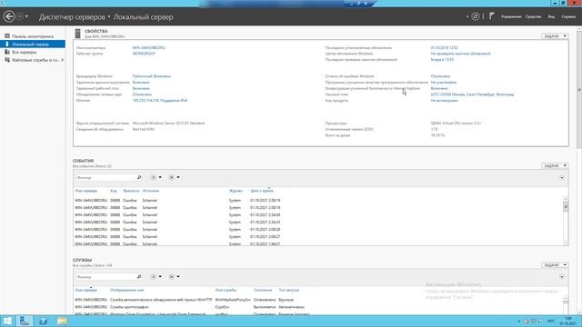Open the saved queries dropdown in events toolbar
582x327 pixels.
(x=174, y=178)
